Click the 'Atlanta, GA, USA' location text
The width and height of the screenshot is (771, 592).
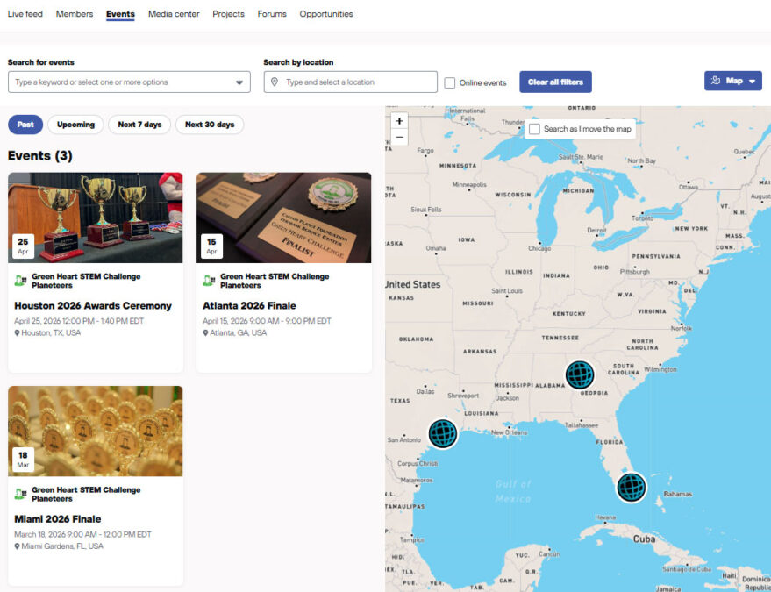click(x=239, y=333)
